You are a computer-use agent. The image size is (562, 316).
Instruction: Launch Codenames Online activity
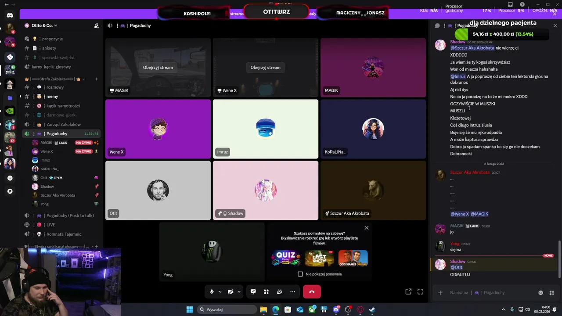[x=353, y=258]
